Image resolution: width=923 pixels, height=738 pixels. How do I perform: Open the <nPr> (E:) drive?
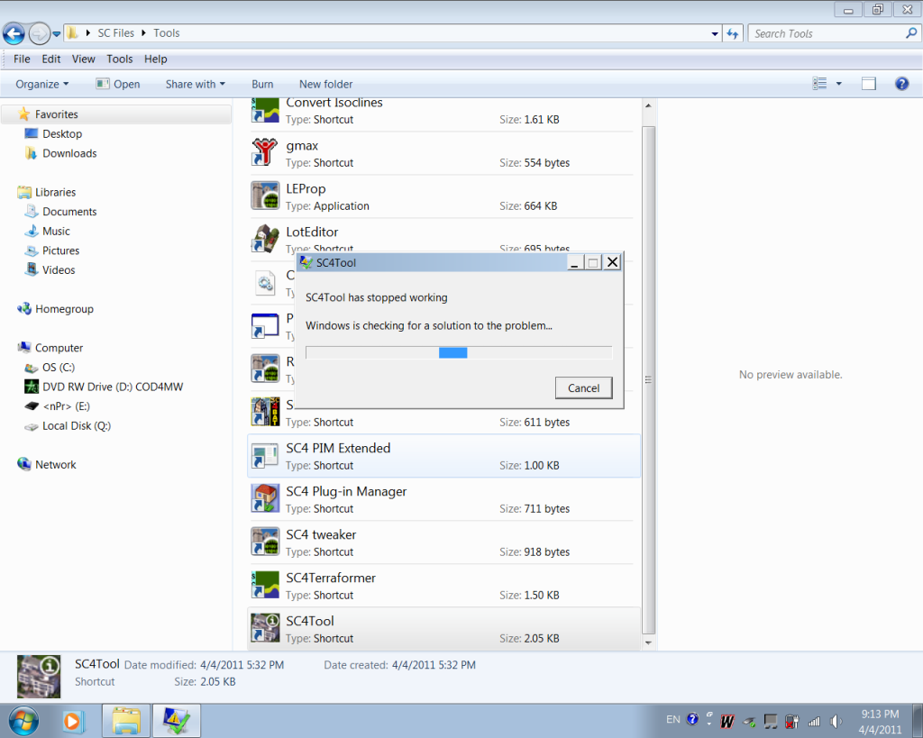click(65, 405)
